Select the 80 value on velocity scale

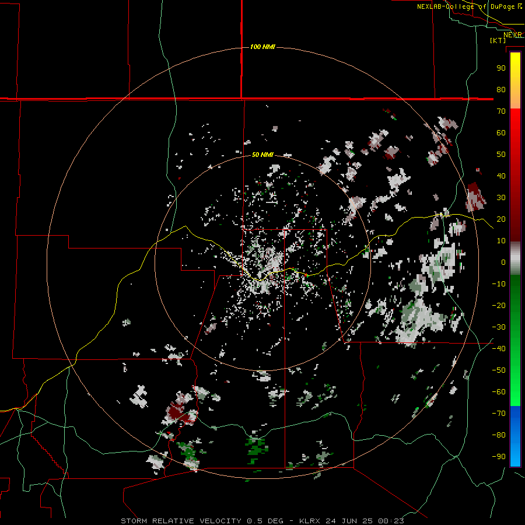click(501, 89)
